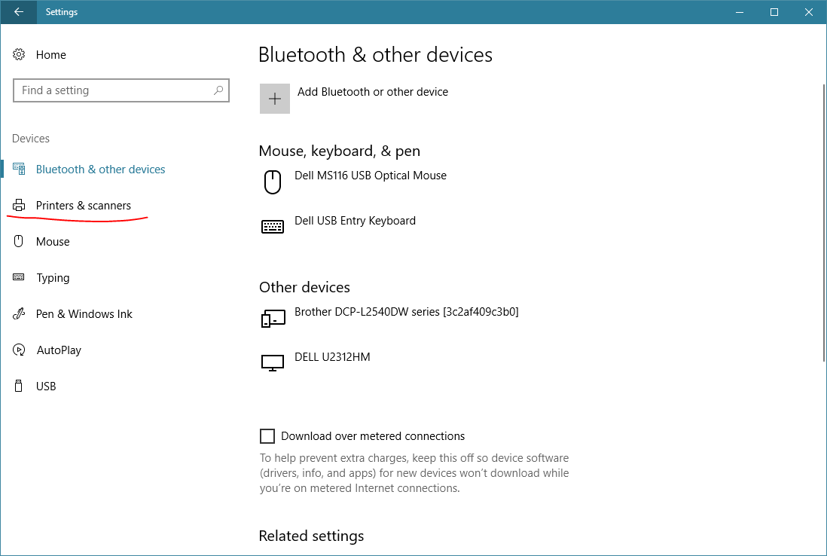Select Bluetooth & other devices page
Screen dimensions: 827x556
click(x=101, y=170)
